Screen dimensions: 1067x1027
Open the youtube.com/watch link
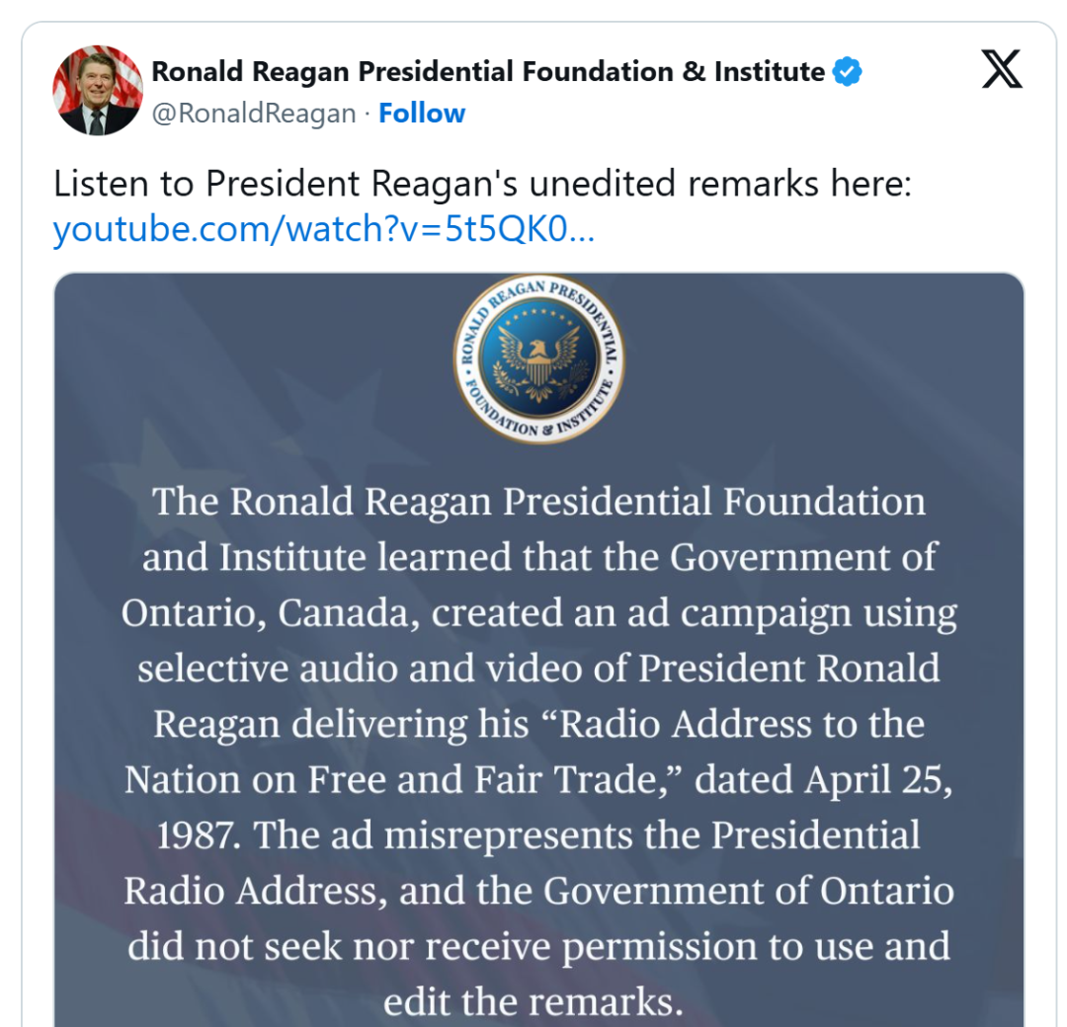click(x=323, y=229)
